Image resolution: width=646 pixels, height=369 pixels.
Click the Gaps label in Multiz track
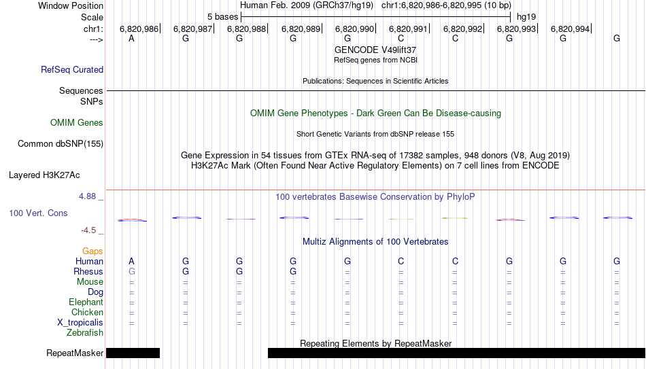coord(92,251)
